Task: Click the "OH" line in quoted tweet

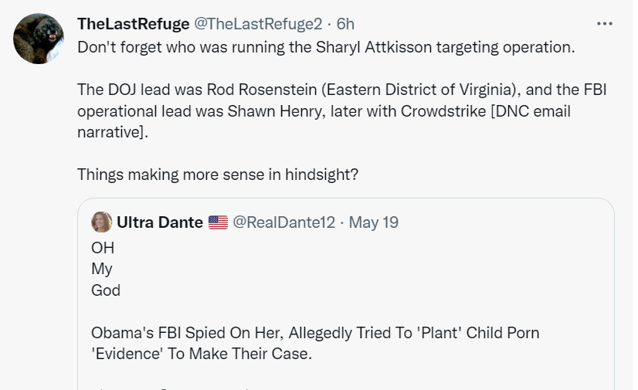Action: [103, 248]
